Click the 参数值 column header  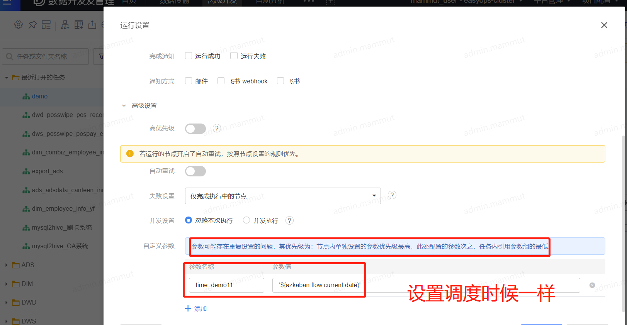click(282, 267)
